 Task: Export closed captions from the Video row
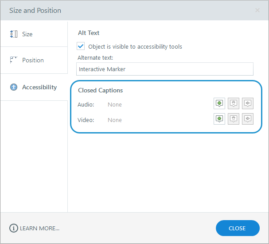(248, 119)
